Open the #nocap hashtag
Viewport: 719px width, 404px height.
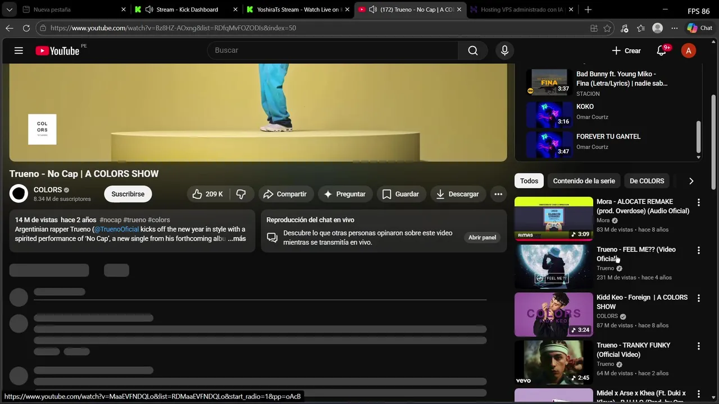[x=110, y=220]
